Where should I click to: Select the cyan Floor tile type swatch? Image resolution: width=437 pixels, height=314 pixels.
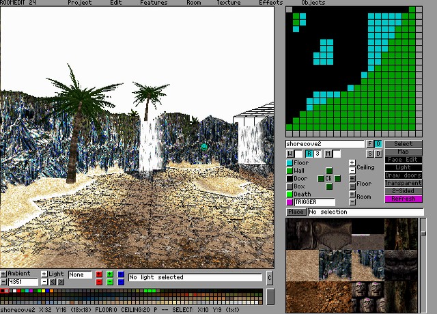point(290,163)
